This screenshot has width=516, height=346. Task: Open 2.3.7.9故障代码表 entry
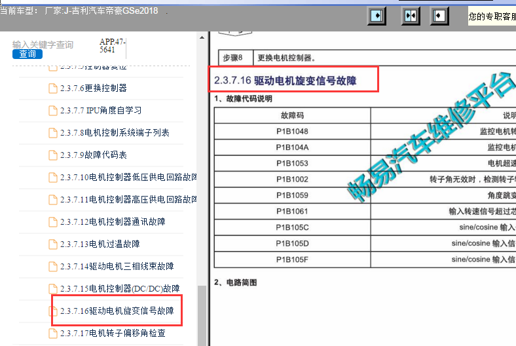coord(94,155)
